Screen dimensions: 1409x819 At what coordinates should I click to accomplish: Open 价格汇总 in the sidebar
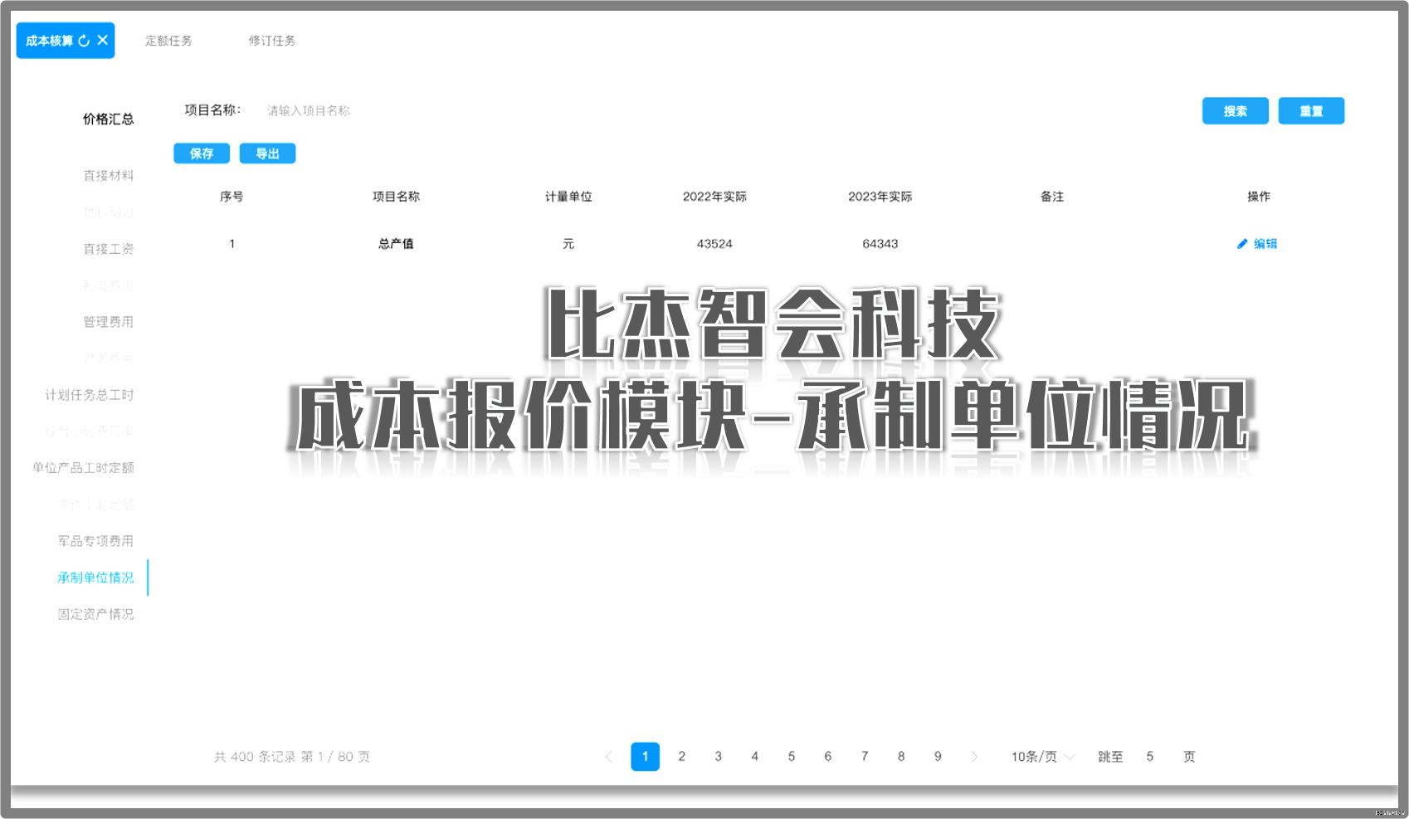click(108, 119)
